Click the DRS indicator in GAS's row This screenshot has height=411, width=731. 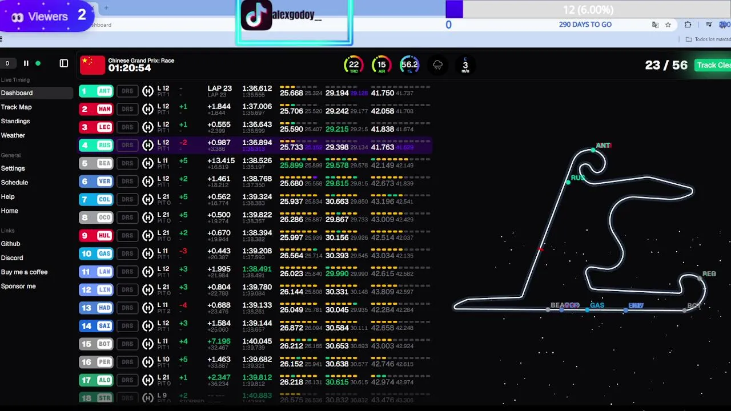coord(127,253)
